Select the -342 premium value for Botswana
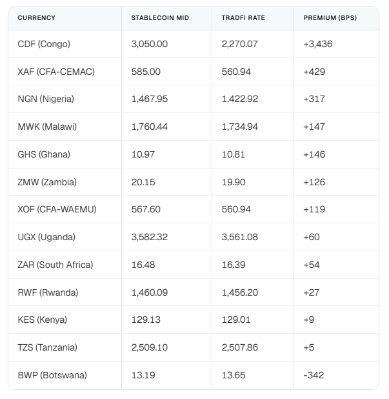389x399 pixels. [314, 375]
